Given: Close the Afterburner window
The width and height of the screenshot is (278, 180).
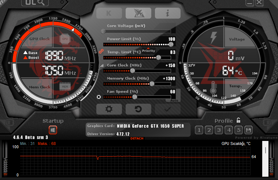Looking at the screenshot, I should coord(259,3).
